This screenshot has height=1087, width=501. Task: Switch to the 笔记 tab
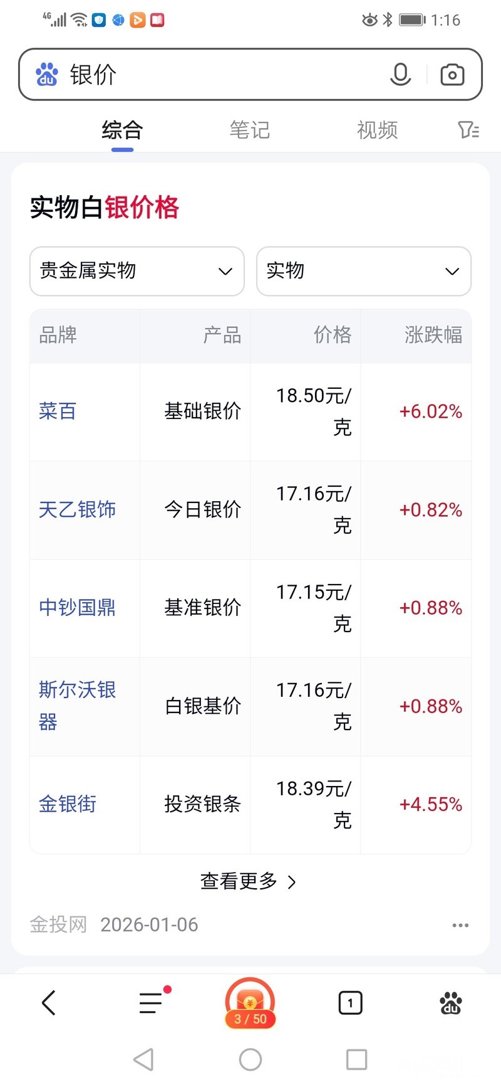[249, 130]
